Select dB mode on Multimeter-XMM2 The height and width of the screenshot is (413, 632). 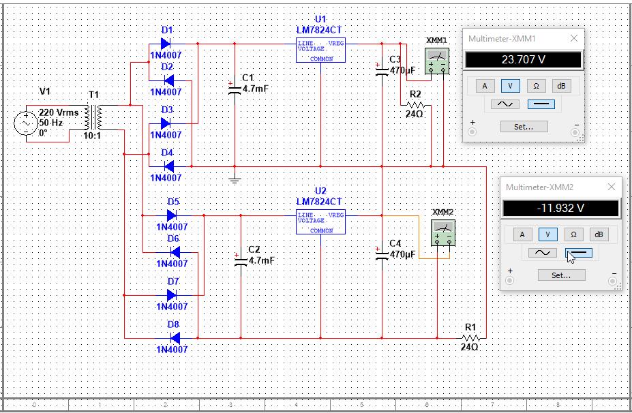[599, 234]
